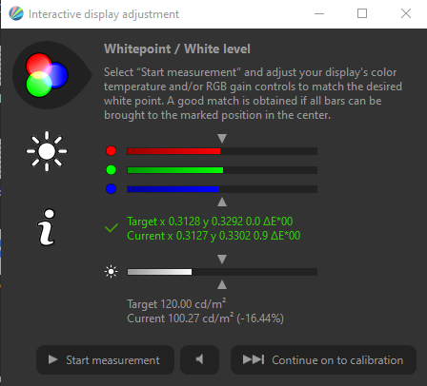Viewport: 427px width, 386px height.
Task: Click the DisplayCAL app icon in title bar
Action: 16,14
